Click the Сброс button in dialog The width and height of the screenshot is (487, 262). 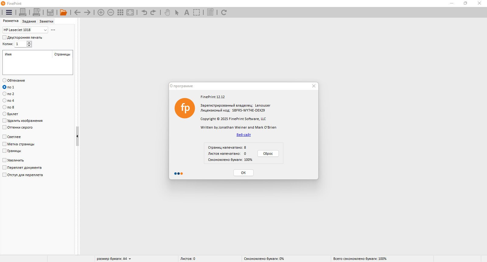[x=268, y=154]
